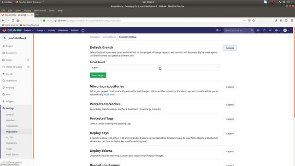
Task: Open the user avatar menu
Action: pyautogui.click(x=286, y=30)
